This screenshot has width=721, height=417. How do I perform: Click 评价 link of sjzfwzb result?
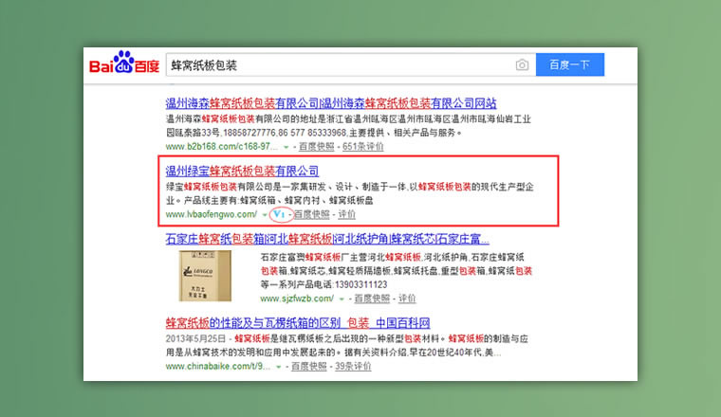[x=406, y=299]
